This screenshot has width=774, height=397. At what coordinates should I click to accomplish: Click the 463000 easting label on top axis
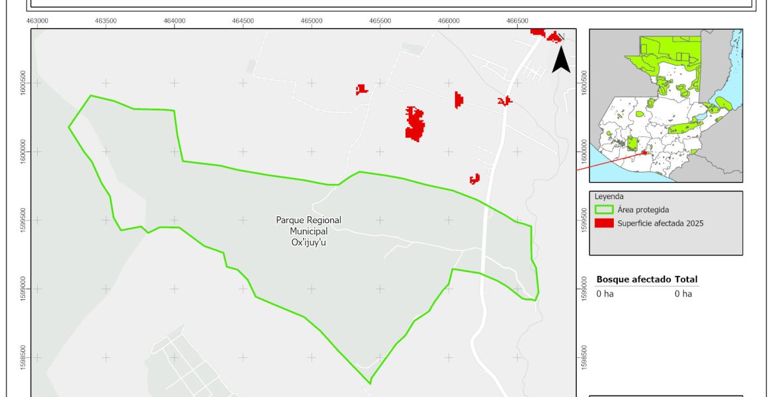pos(37,21)
